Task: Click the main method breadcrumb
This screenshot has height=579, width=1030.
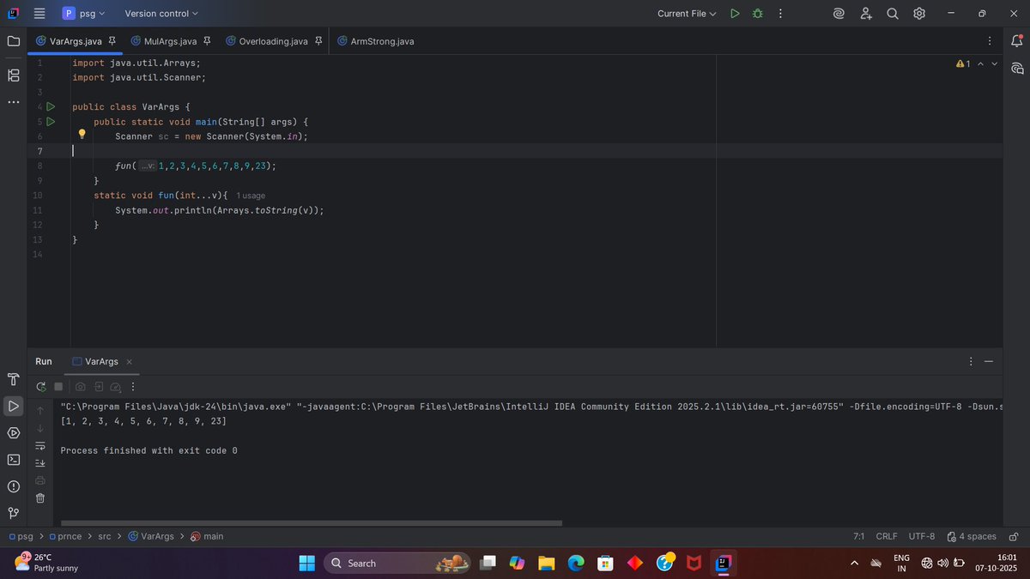Action: tap(207, 536)
